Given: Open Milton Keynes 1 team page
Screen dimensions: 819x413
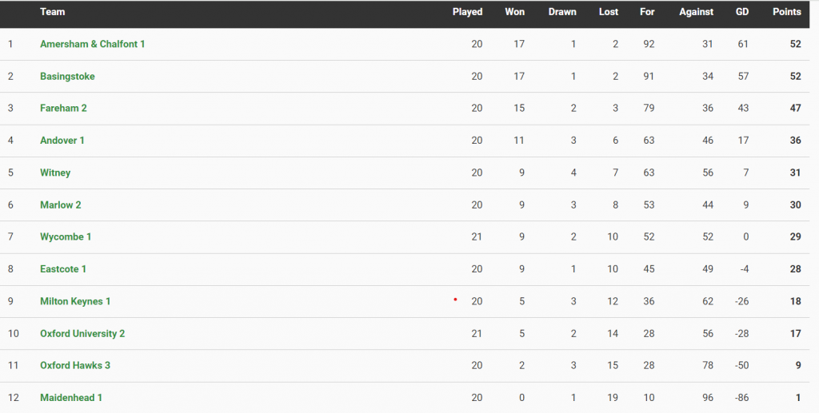Looking at the screenshot, I should (x=75, y=301).
